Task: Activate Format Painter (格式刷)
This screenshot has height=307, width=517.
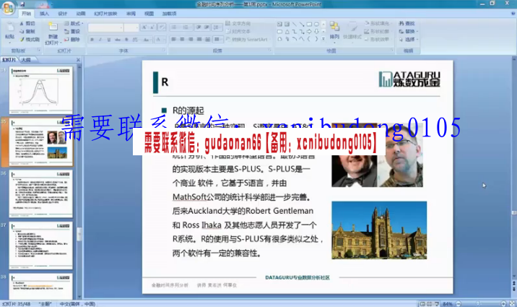Action: [x=29, y=39]
